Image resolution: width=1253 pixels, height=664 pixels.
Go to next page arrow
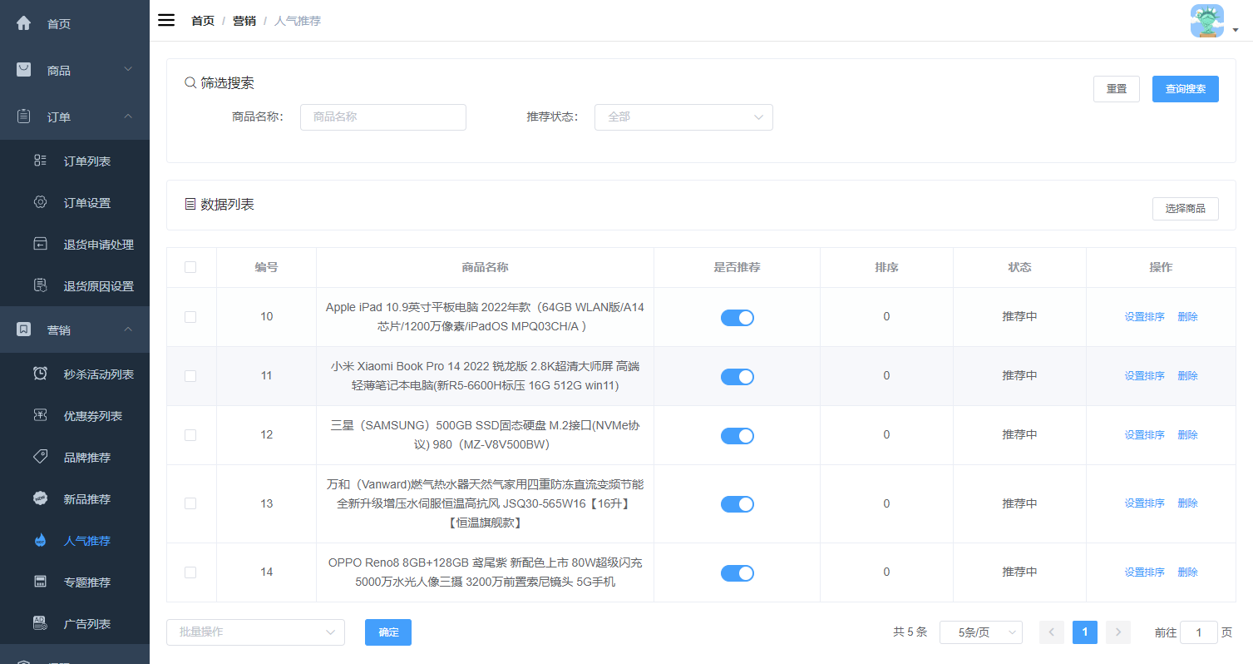click(1118, 632)
